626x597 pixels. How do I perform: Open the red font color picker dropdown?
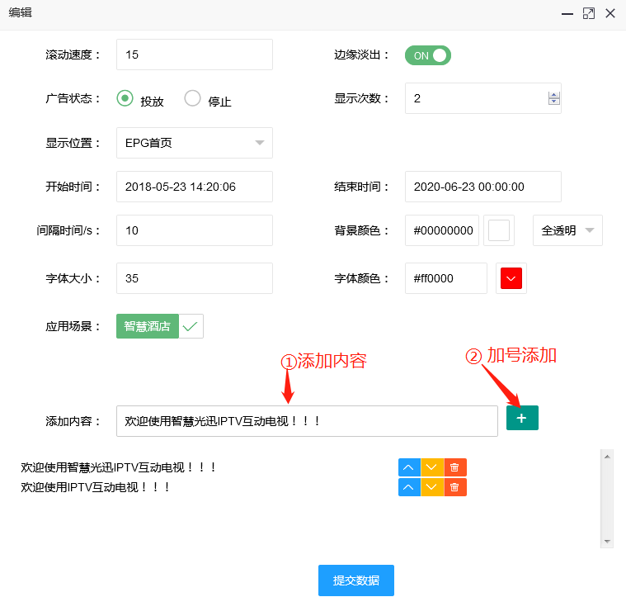click(511, 278)
